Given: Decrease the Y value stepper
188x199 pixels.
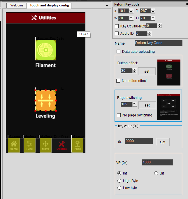Looking at the screenshot, I should point(153,12).
